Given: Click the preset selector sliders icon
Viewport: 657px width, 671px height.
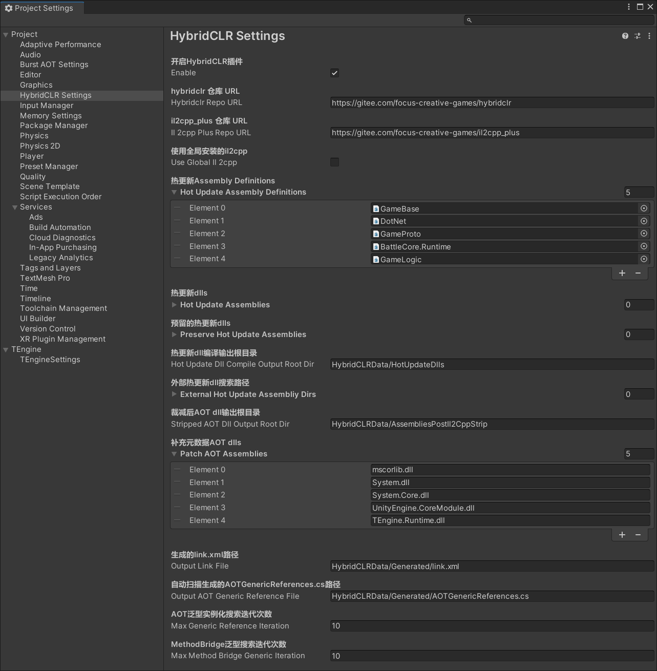Looking at the screenshot, I should pyautogui.click(x=637, y=36).
